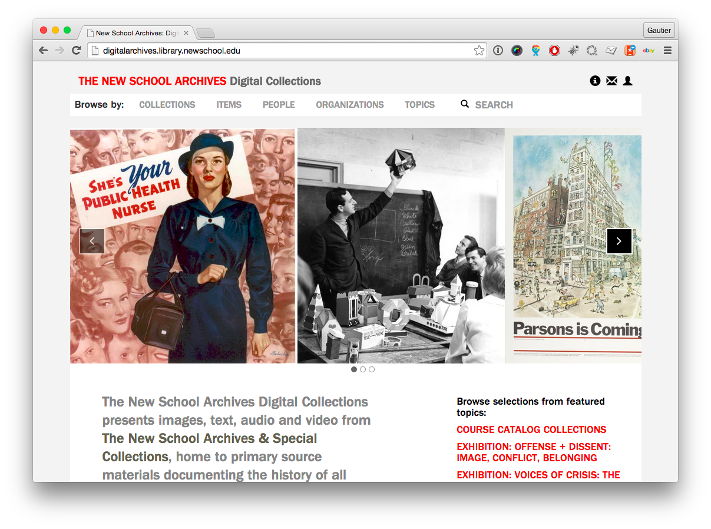Open the user account icon in the header

tap(628, 81)
